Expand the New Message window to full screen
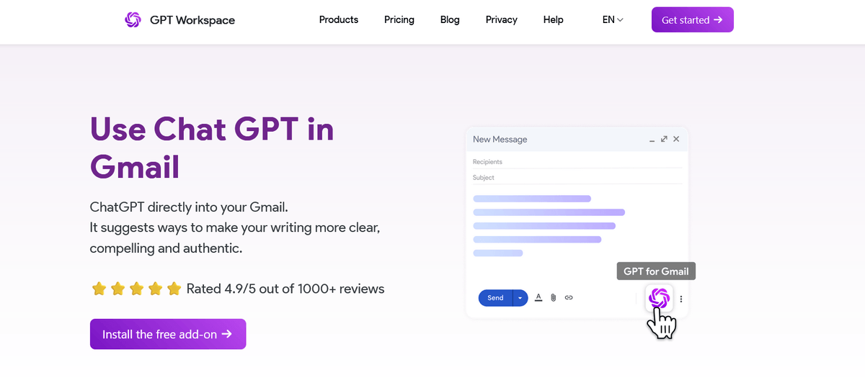Image resolution: width=865 pixels, height=388 pixels. tap(664, 139)
